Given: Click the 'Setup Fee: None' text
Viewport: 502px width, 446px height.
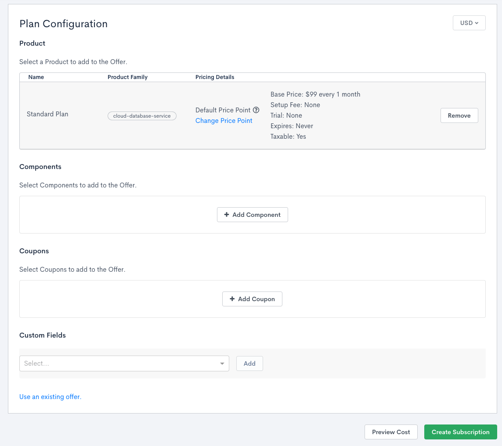Looking at the screenshot, I should pos(295,105).
